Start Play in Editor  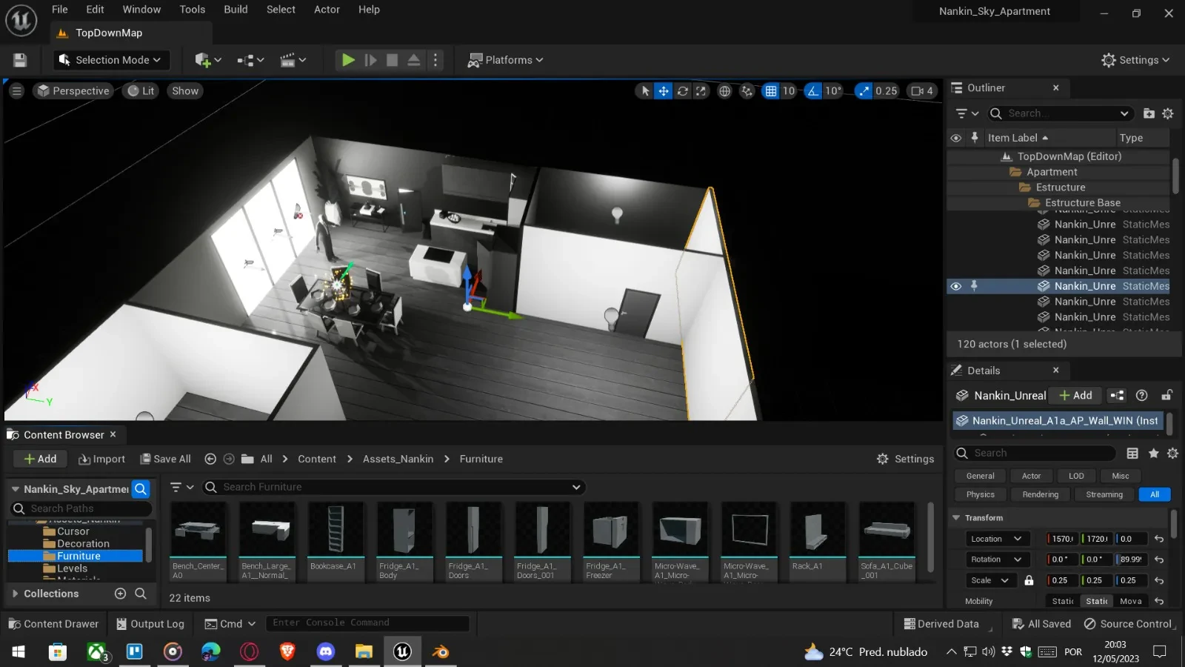tap(347, 60)
